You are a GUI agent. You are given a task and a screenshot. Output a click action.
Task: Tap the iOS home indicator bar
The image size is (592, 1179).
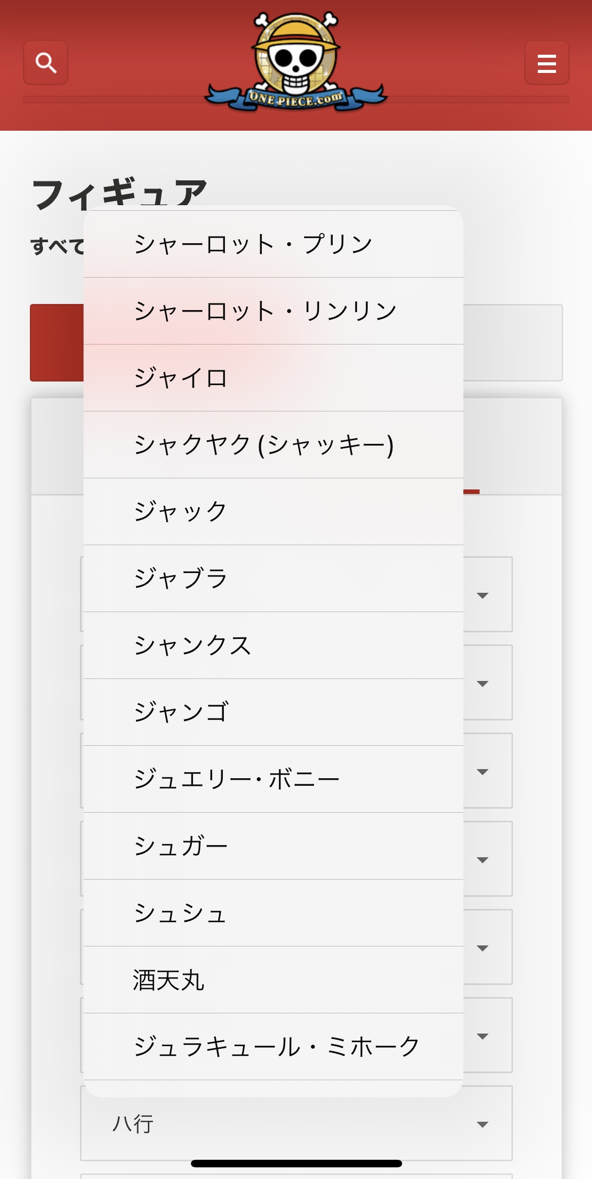point(296,1163)
